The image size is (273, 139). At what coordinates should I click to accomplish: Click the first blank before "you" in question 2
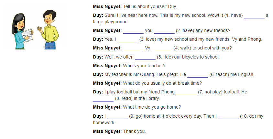[x=133, y=31]
